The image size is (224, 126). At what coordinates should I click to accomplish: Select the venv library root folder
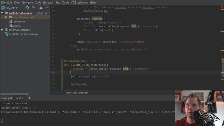23,17
